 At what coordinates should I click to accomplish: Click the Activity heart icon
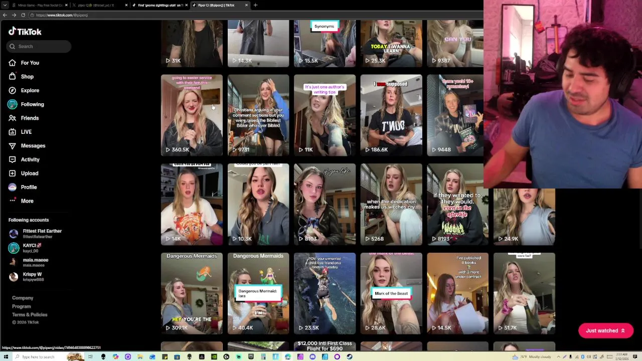coord(12,159)
